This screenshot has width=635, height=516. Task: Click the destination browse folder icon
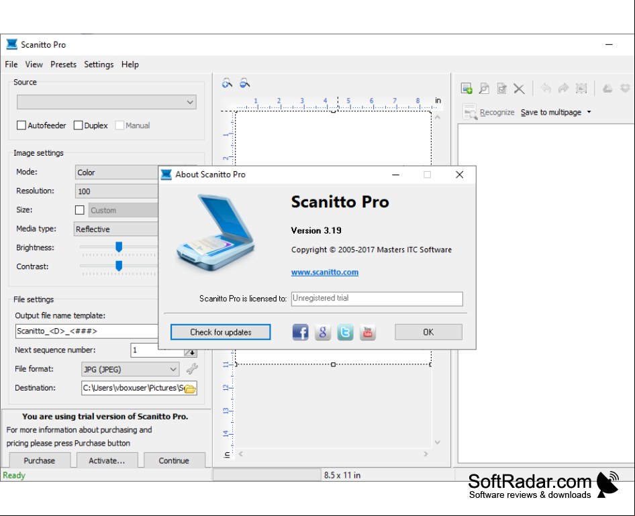[191, 389]
